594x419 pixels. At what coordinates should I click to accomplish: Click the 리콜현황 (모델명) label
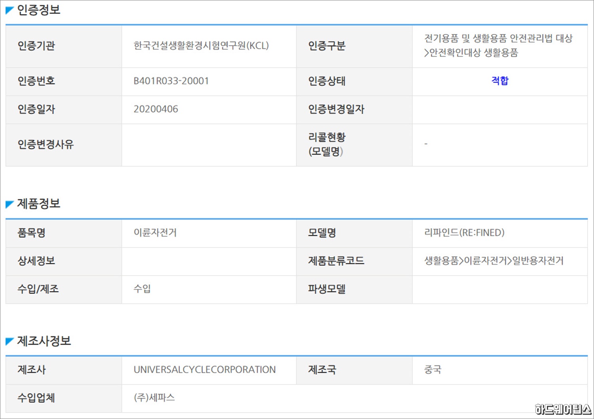click(327, 144)
